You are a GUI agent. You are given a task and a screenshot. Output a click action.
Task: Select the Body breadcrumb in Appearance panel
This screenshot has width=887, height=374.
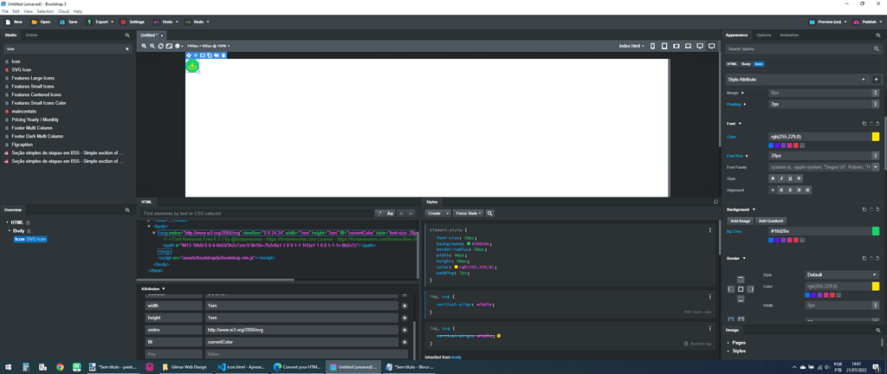[746, 64]
